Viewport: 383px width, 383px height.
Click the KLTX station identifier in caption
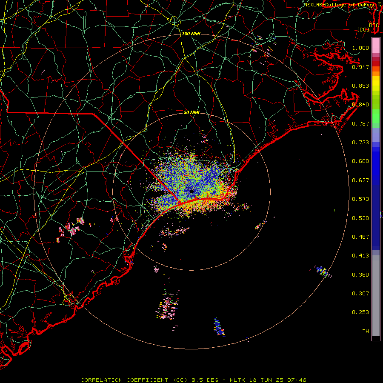(237, 380)
